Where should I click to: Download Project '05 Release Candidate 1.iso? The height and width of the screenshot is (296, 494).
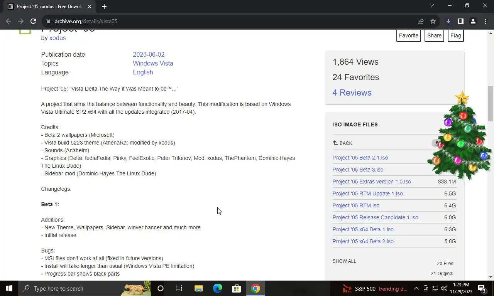pos(375,217)
